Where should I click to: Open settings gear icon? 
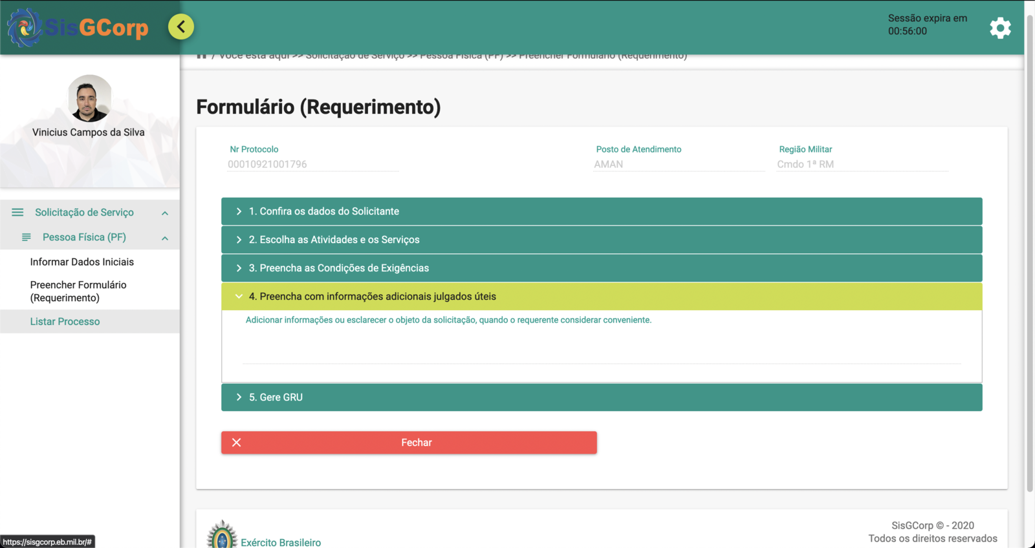(x=1000, y=28)
